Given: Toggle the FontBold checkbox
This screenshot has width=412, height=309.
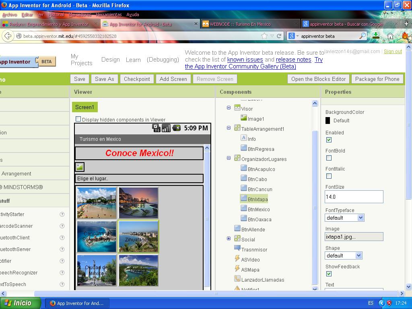Looking at the screenshot, I should click(329, 158).
